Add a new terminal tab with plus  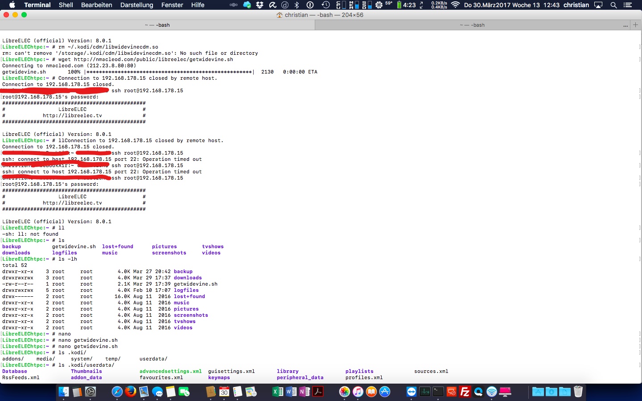click(636, 25)
